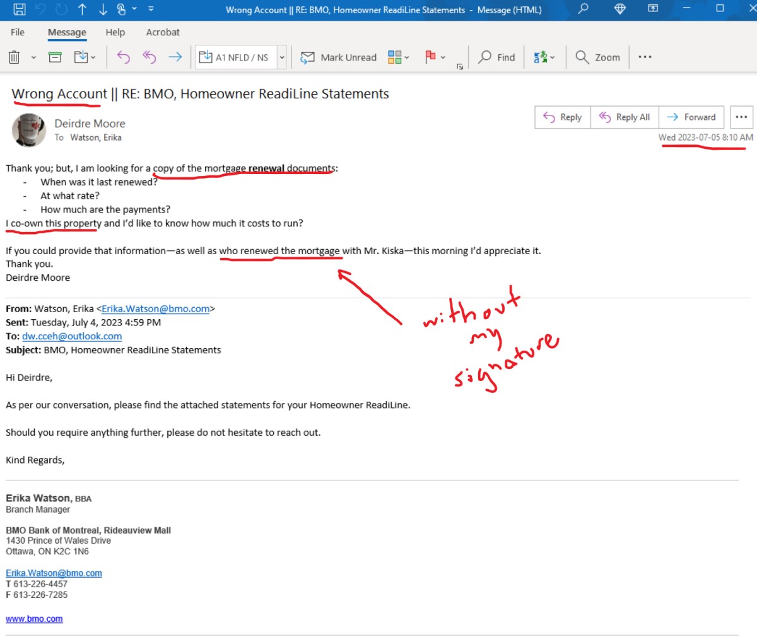The height and width of the screenshot is (637, 757).
Task: Click the ribbon Reply arrow icon
Action: click(x=124, y=57)
